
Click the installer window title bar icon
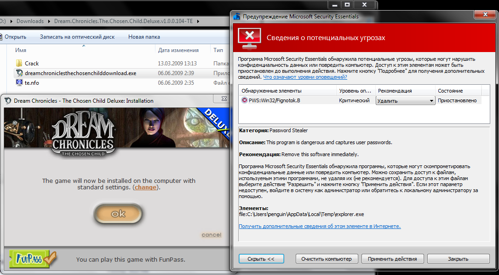[x=8, y=101]
